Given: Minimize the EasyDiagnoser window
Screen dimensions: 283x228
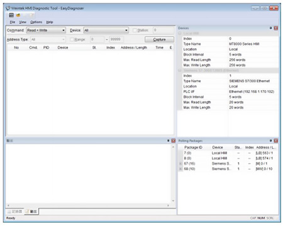Looking at the screenshot, I should point(255,8).
